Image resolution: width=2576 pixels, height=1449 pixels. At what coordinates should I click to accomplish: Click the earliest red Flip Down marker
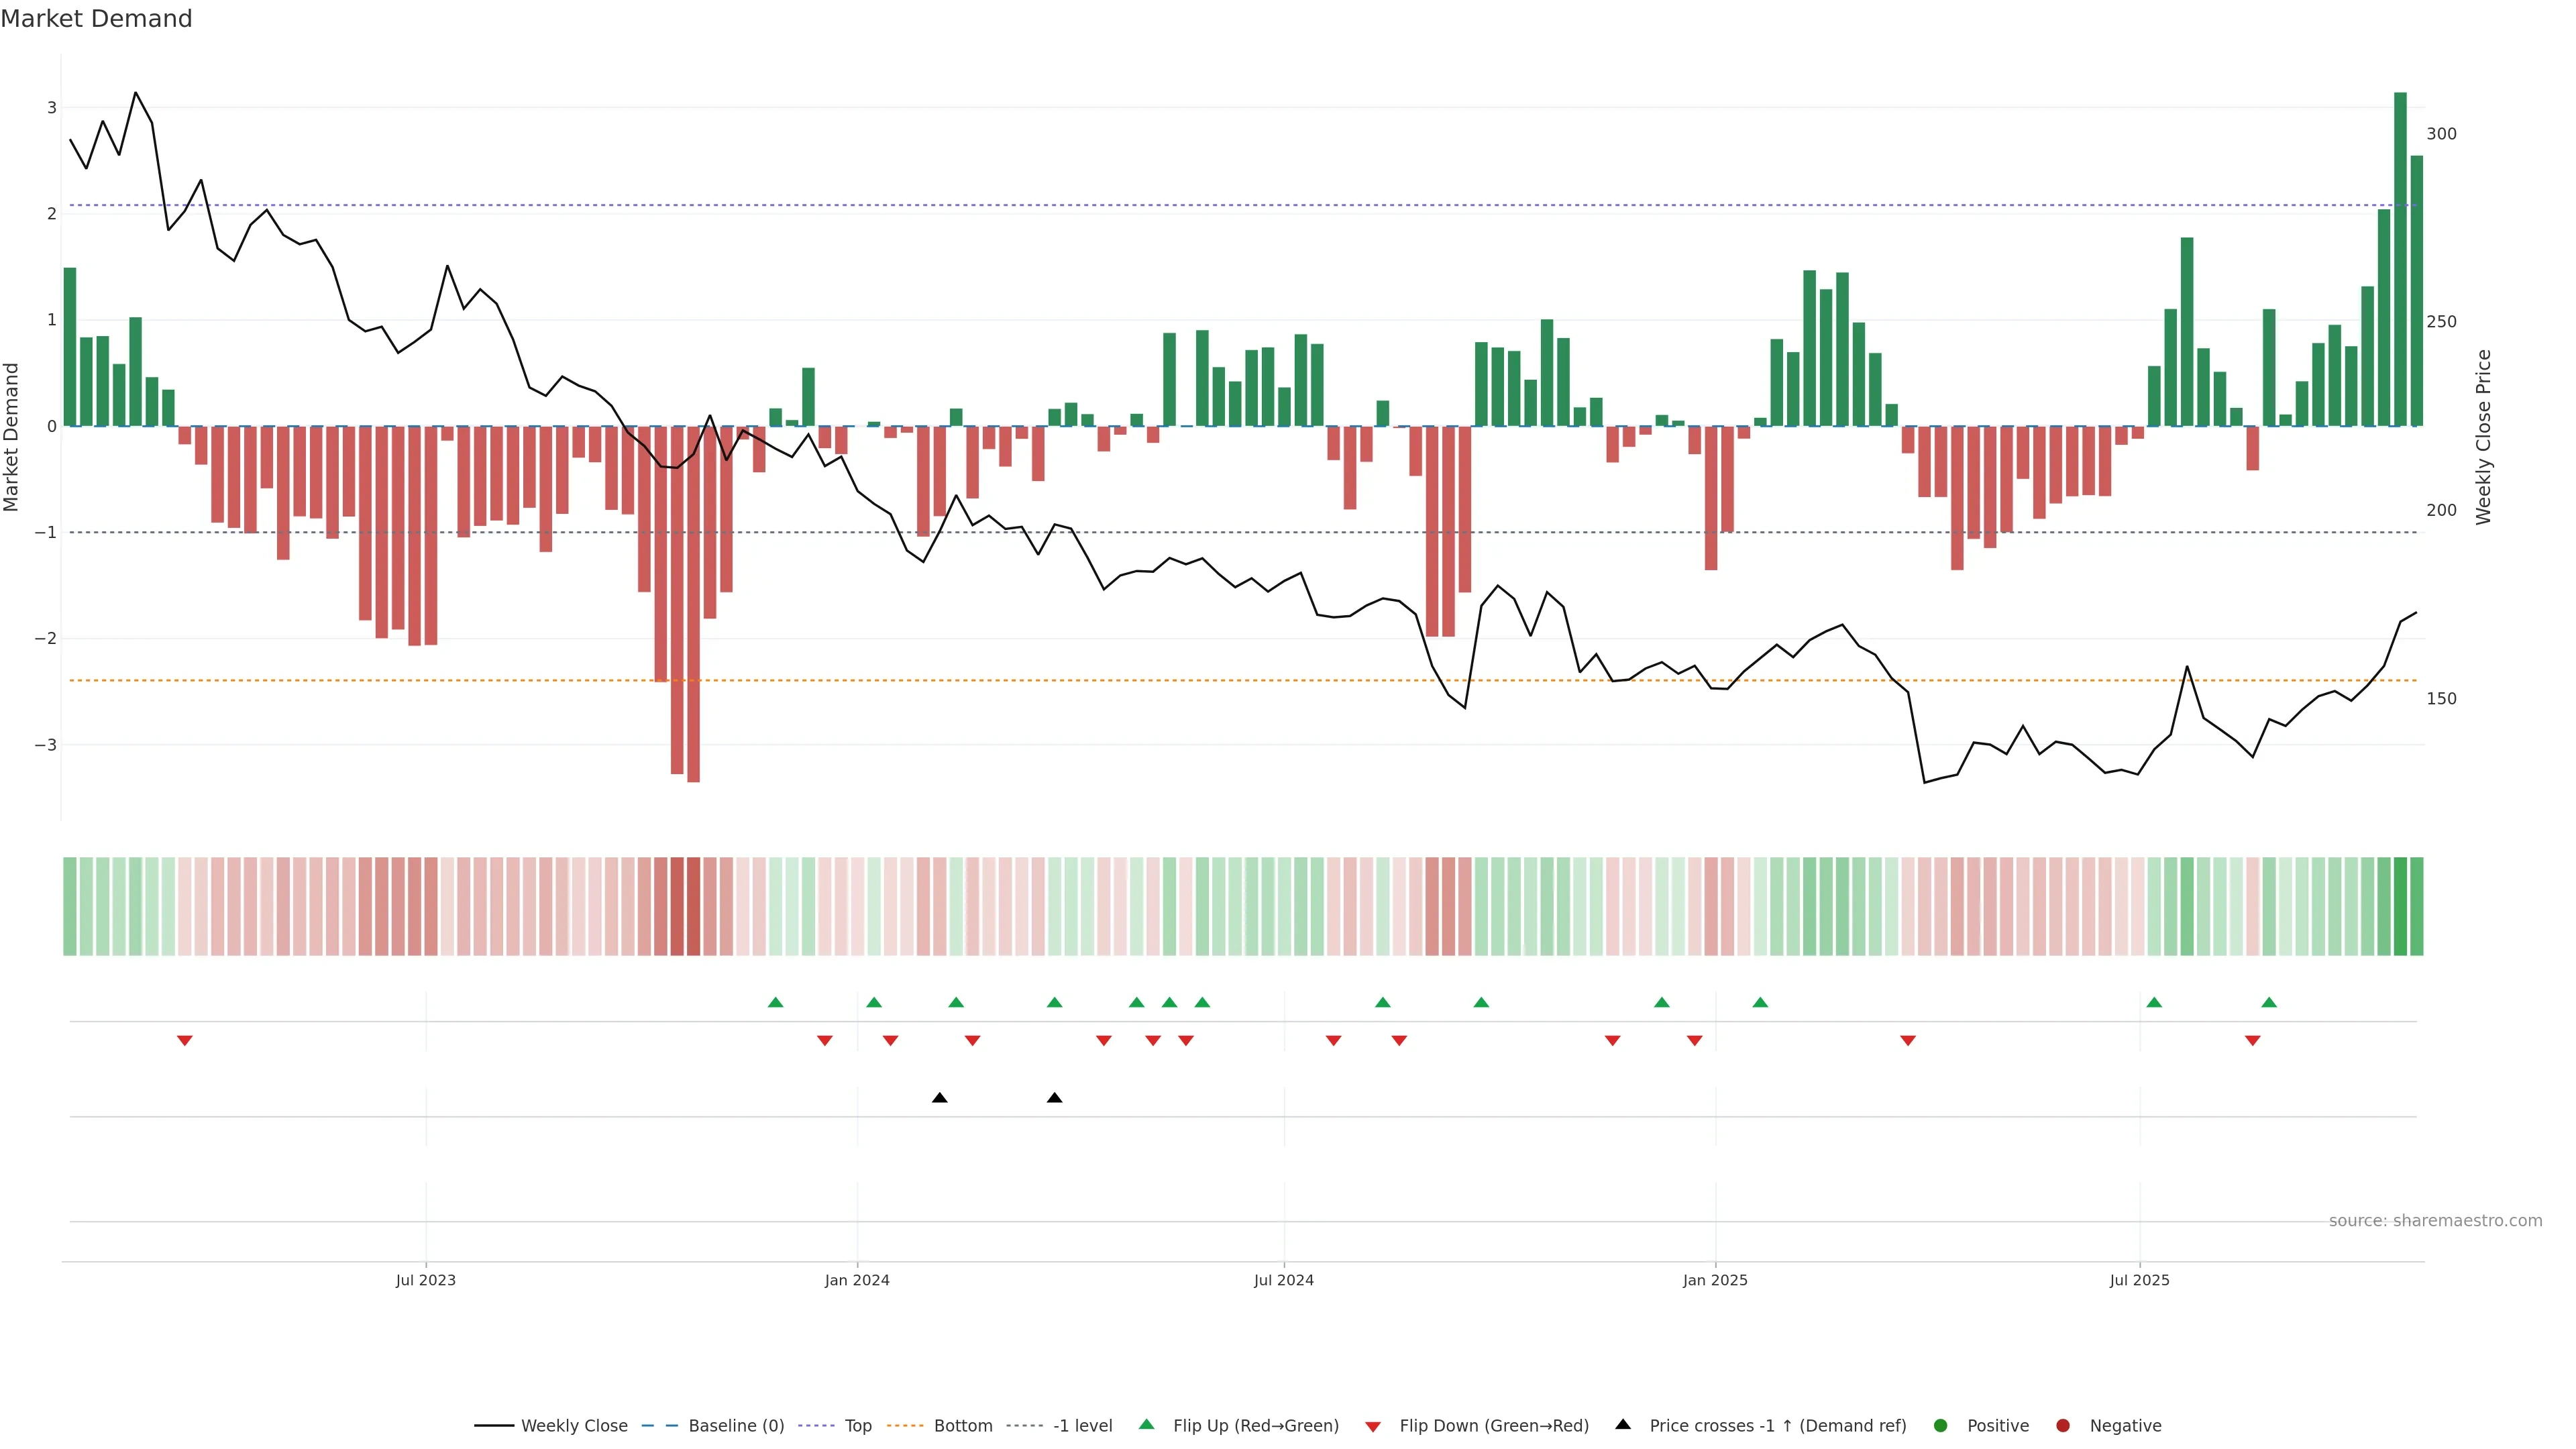point(184,1041)
